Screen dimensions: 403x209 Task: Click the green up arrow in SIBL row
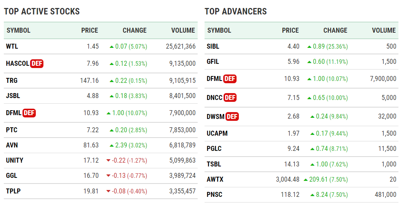pos(309,47)
